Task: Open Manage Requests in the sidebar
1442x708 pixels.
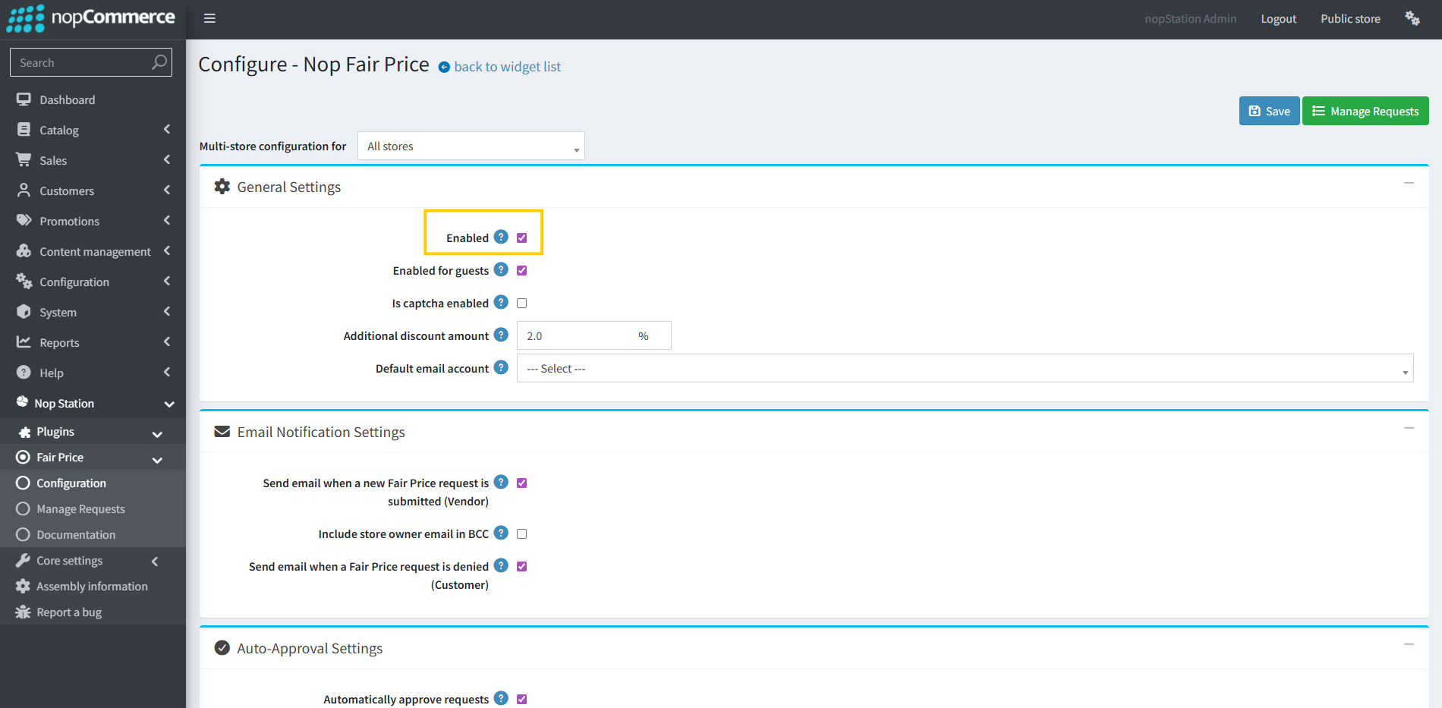Action: point(80,508)
